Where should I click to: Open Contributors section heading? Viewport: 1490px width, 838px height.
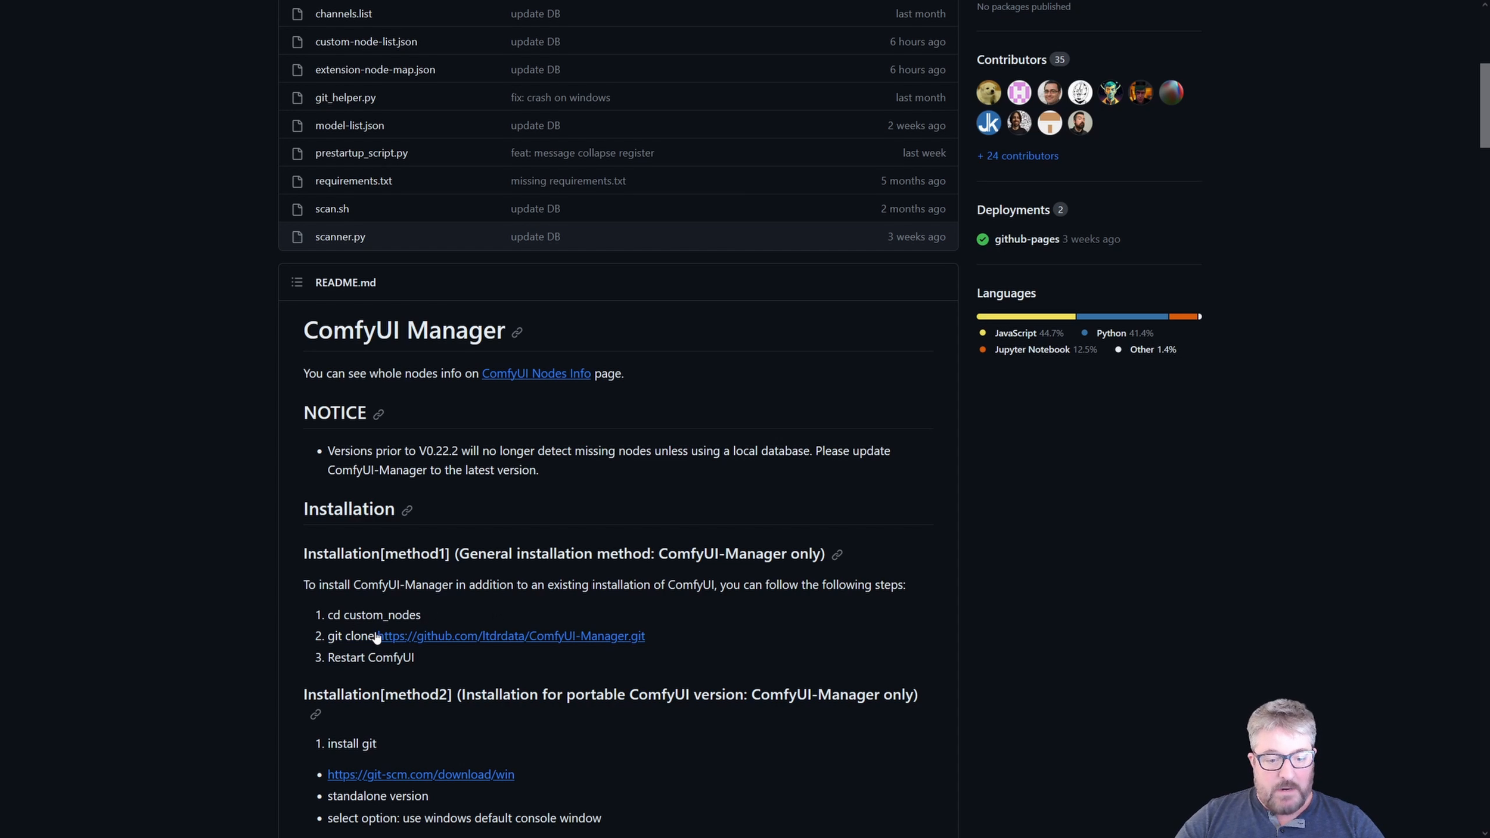1011,60
